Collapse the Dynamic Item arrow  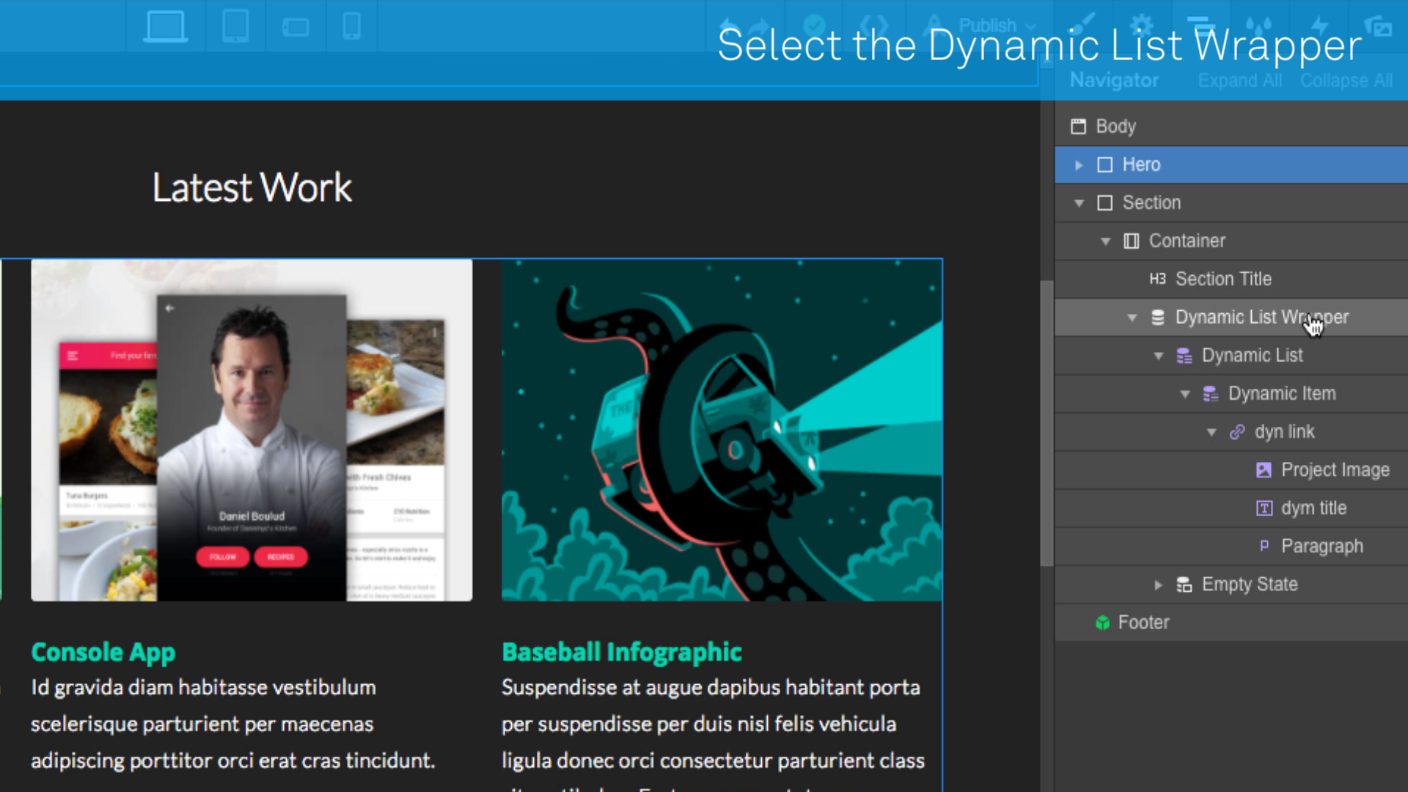1184,394
